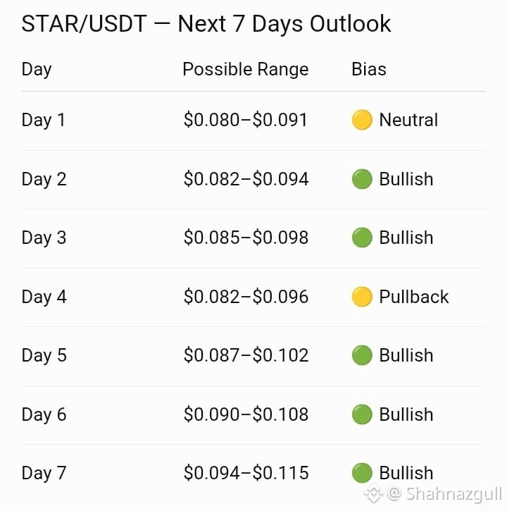Click the yellow Neutral bias circle icon

coord(362,120)
